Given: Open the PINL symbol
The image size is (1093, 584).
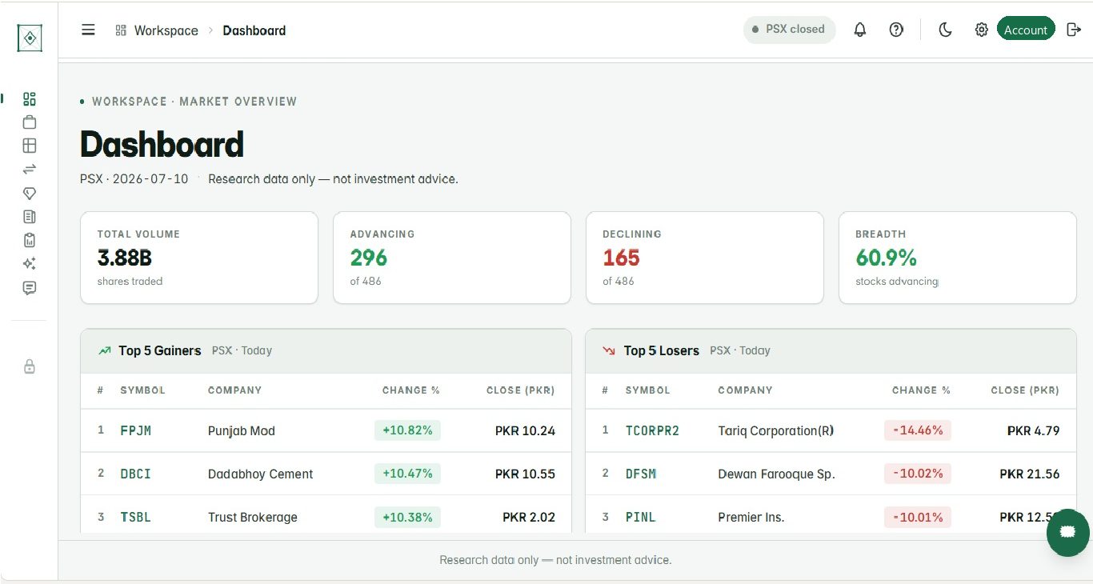Looking at the screenshot, I should point(640,517).
